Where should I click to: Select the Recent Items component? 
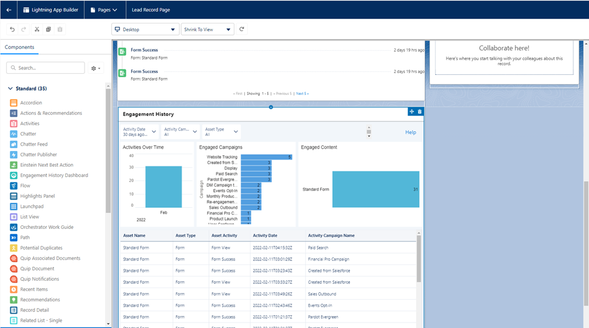(34, 289)
